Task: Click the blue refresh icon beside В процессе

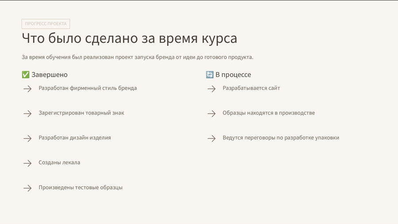Action: click(210, 75)
